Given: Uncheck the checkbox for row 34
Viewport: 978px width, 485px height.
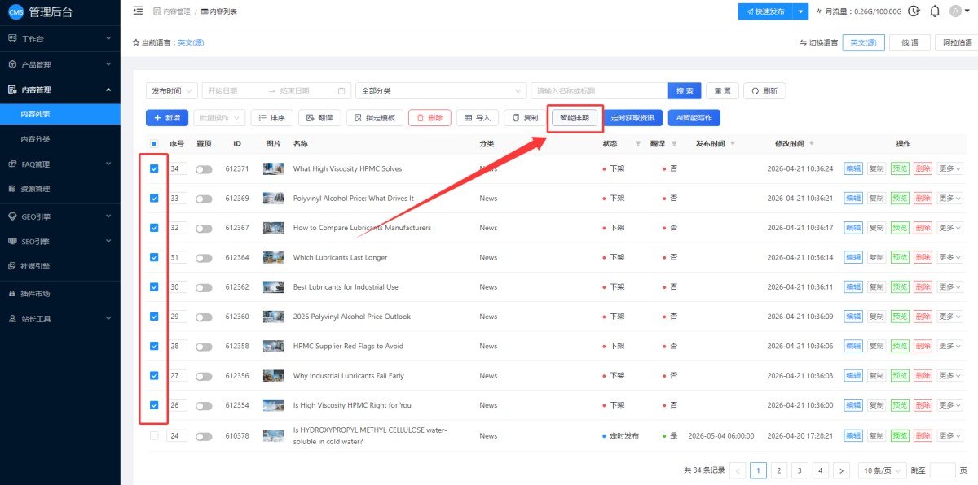Looking at the screenshot, I should tap(154, 168).
